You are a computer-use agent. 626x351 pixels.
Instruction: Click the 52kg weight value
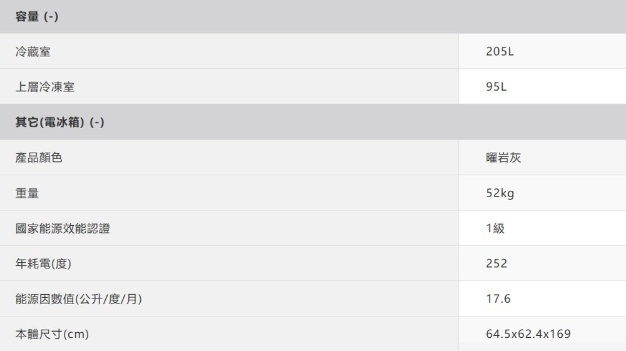point(500,193)
